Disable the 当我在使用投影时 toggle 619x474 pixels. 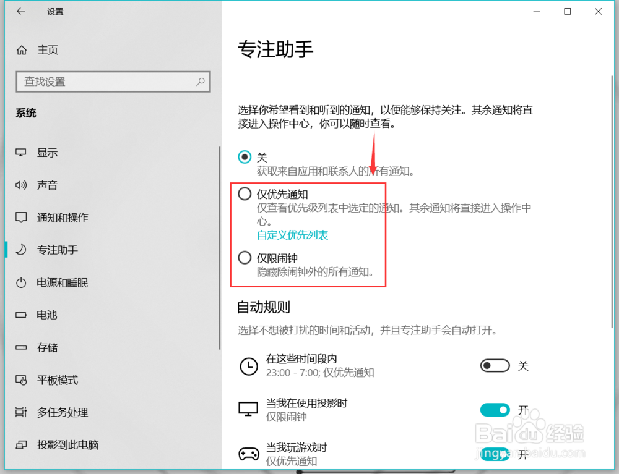click(494, 410)
